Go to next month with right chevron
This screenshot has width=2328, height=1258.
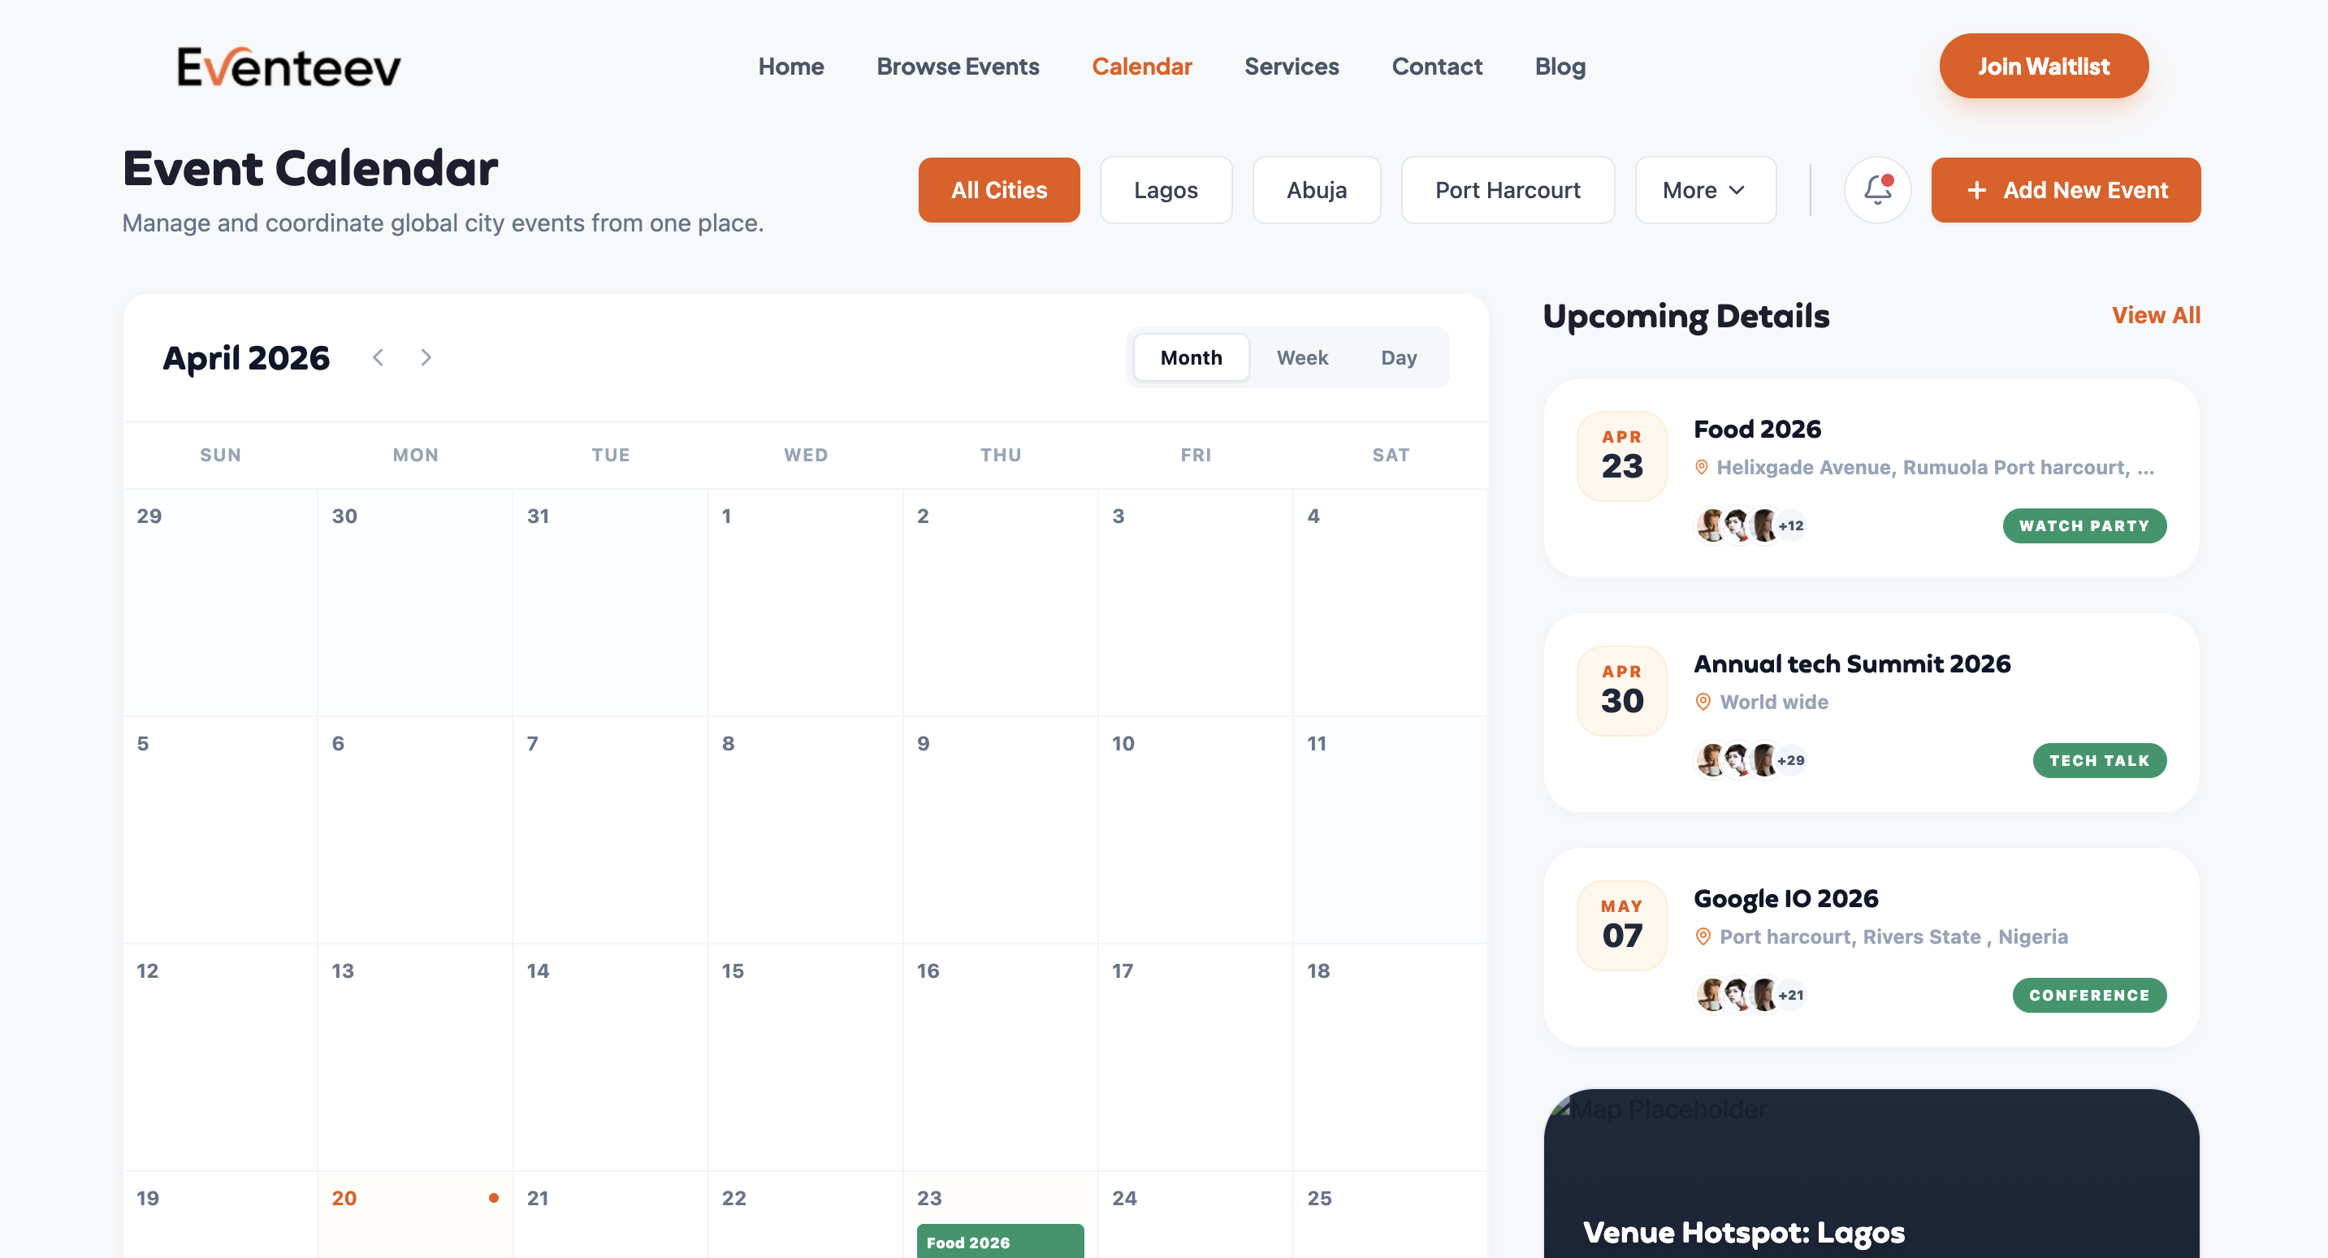tap(426, 357)
